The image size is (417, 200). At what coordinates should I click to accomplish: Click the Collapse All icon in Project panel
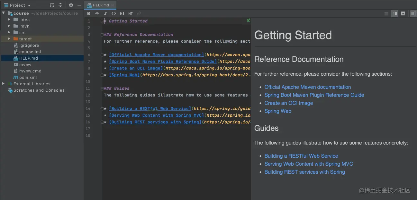click(x=60, y=5)
